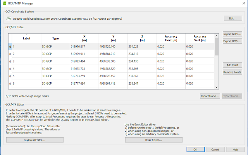This screenshot has height=155, width=248.
Task: Open coordinate system Edit dialog
Action: 233,18
